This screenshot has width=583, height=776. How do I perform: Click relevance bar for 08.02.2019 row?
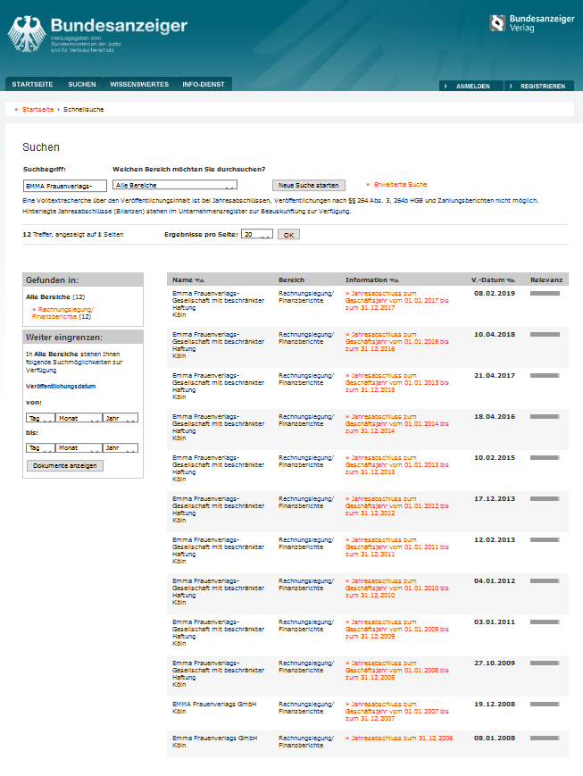[545, 294]
